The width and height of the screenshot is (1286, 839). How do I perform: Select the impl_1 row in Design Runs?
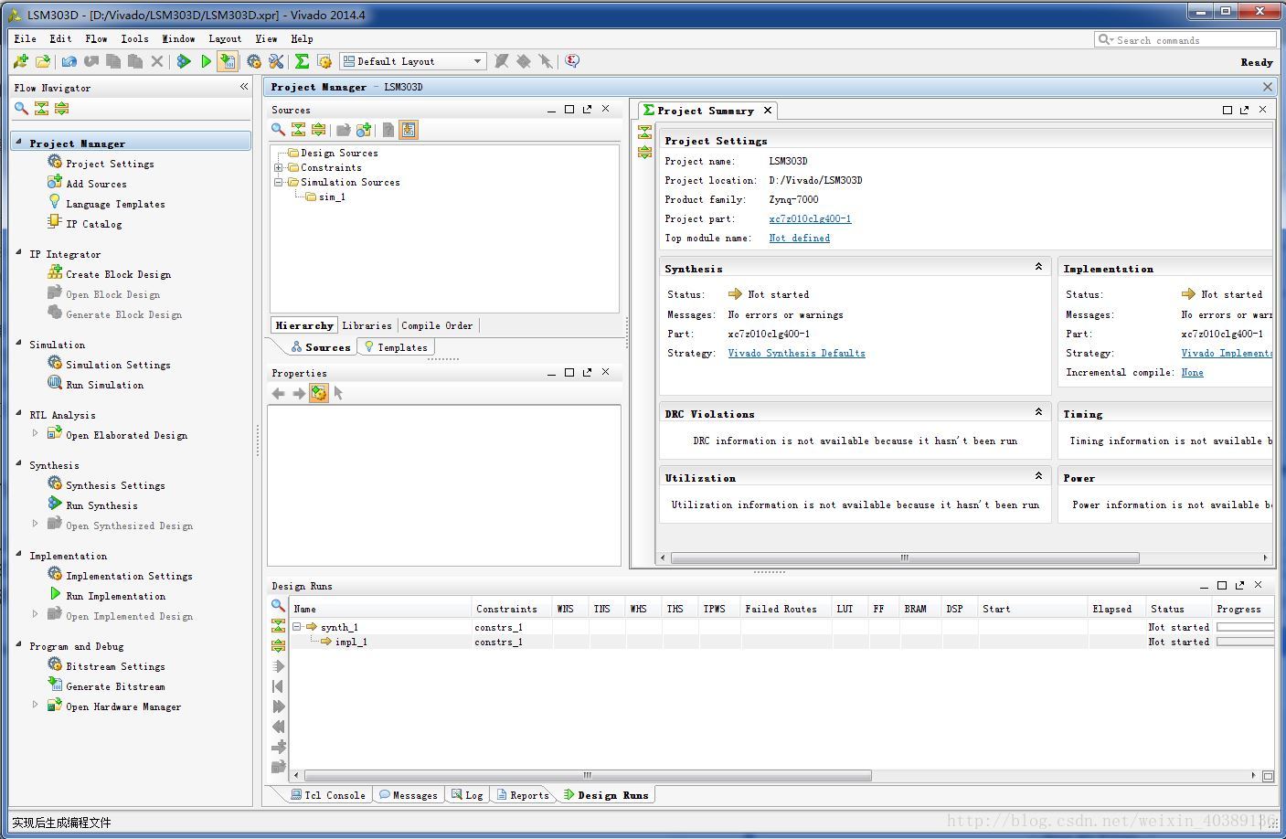point(781,642)
